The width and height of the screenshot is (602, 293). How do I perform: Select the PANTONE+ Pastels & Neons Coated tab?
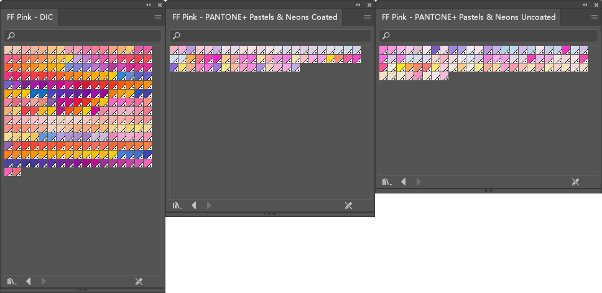pyautogui.click(x=255, y=17)
